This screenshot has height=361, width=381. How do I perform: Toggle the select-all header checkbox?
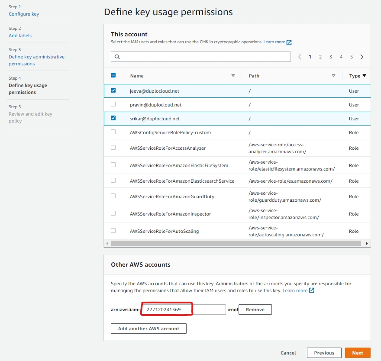coord(113,75)
